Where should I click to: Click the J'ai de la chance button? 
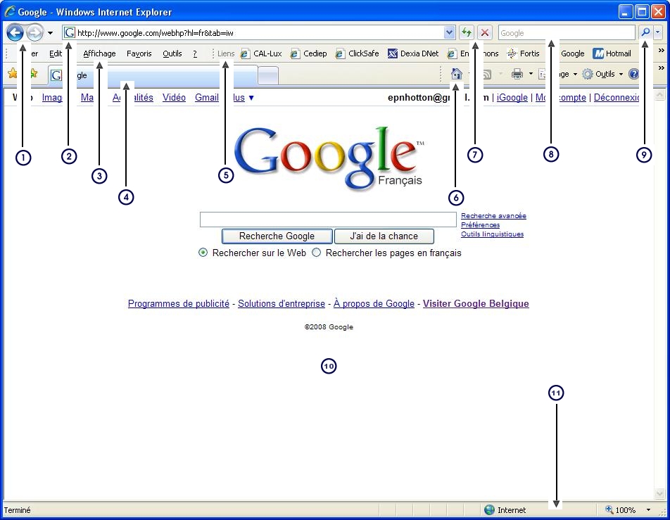(384, 236)
